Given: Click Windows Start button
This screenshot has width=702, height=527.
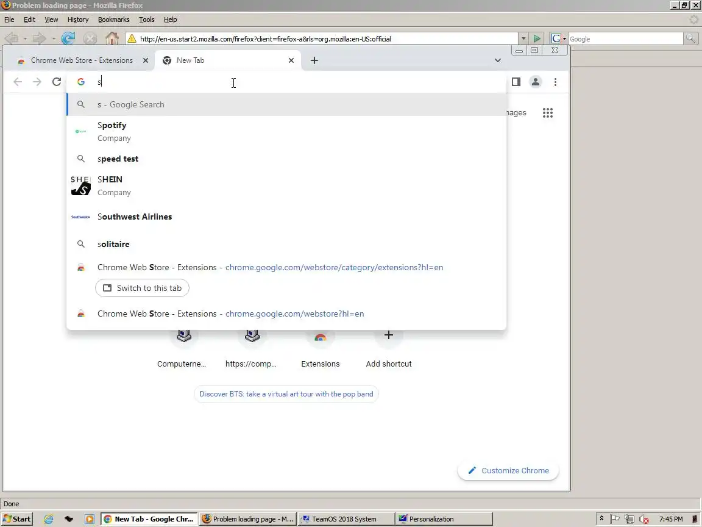Looking at the screenshot, I should [x=16, y=519].
